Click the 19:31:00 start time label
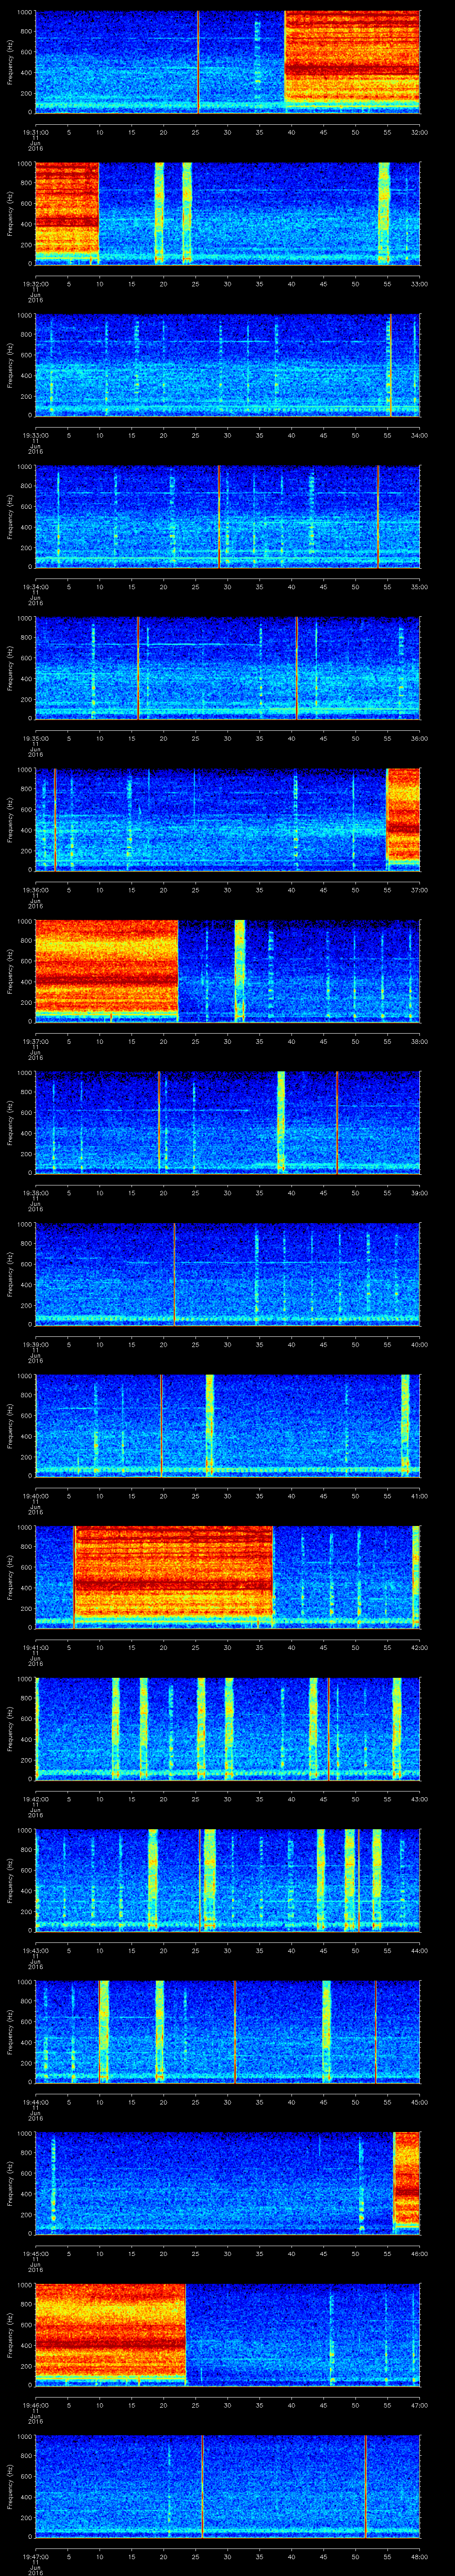Viewport: 455px width, 2576px height. 35,131
